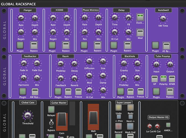Toggle the AS Bypass switch in AutoSwell
Viewport: 186px width, 138px height.
(166, 46)
